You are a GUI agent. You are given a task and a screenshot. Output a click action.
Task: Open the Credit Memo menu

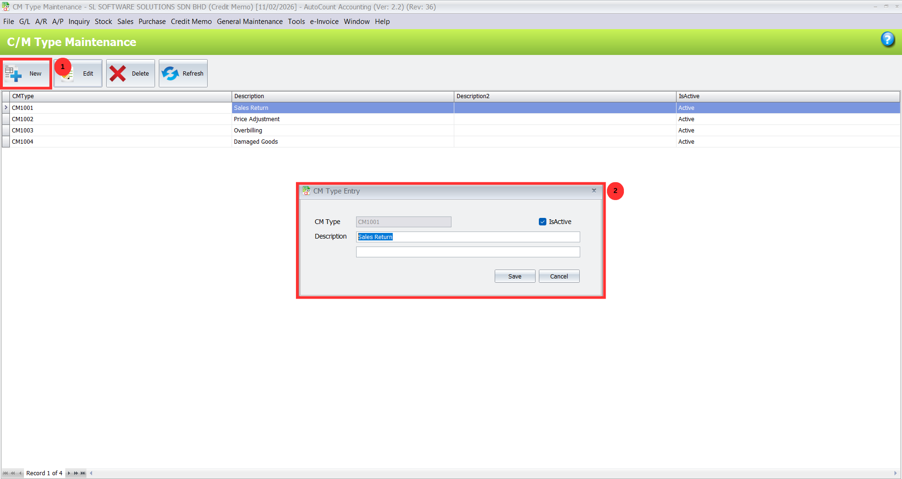191,21
